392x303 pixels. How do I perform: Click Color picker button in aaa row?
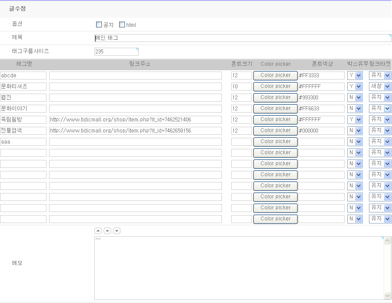(276, 142)
